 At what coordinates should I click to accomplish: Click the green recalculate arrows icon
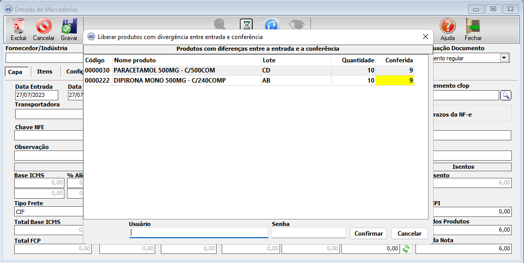click(406, 249)
